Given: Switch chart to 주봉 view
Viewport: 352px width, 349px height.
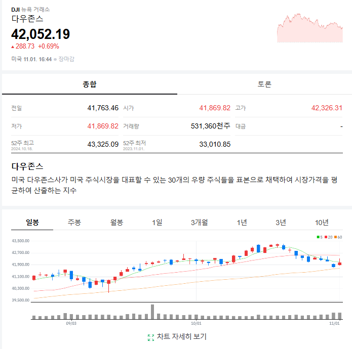Looking at the screenshot, I should point(74,223).
